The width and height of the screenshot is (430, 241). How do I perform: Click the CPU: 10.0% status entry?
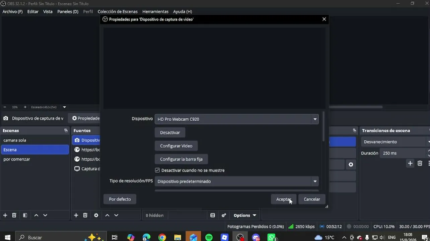tap(384, 227)
